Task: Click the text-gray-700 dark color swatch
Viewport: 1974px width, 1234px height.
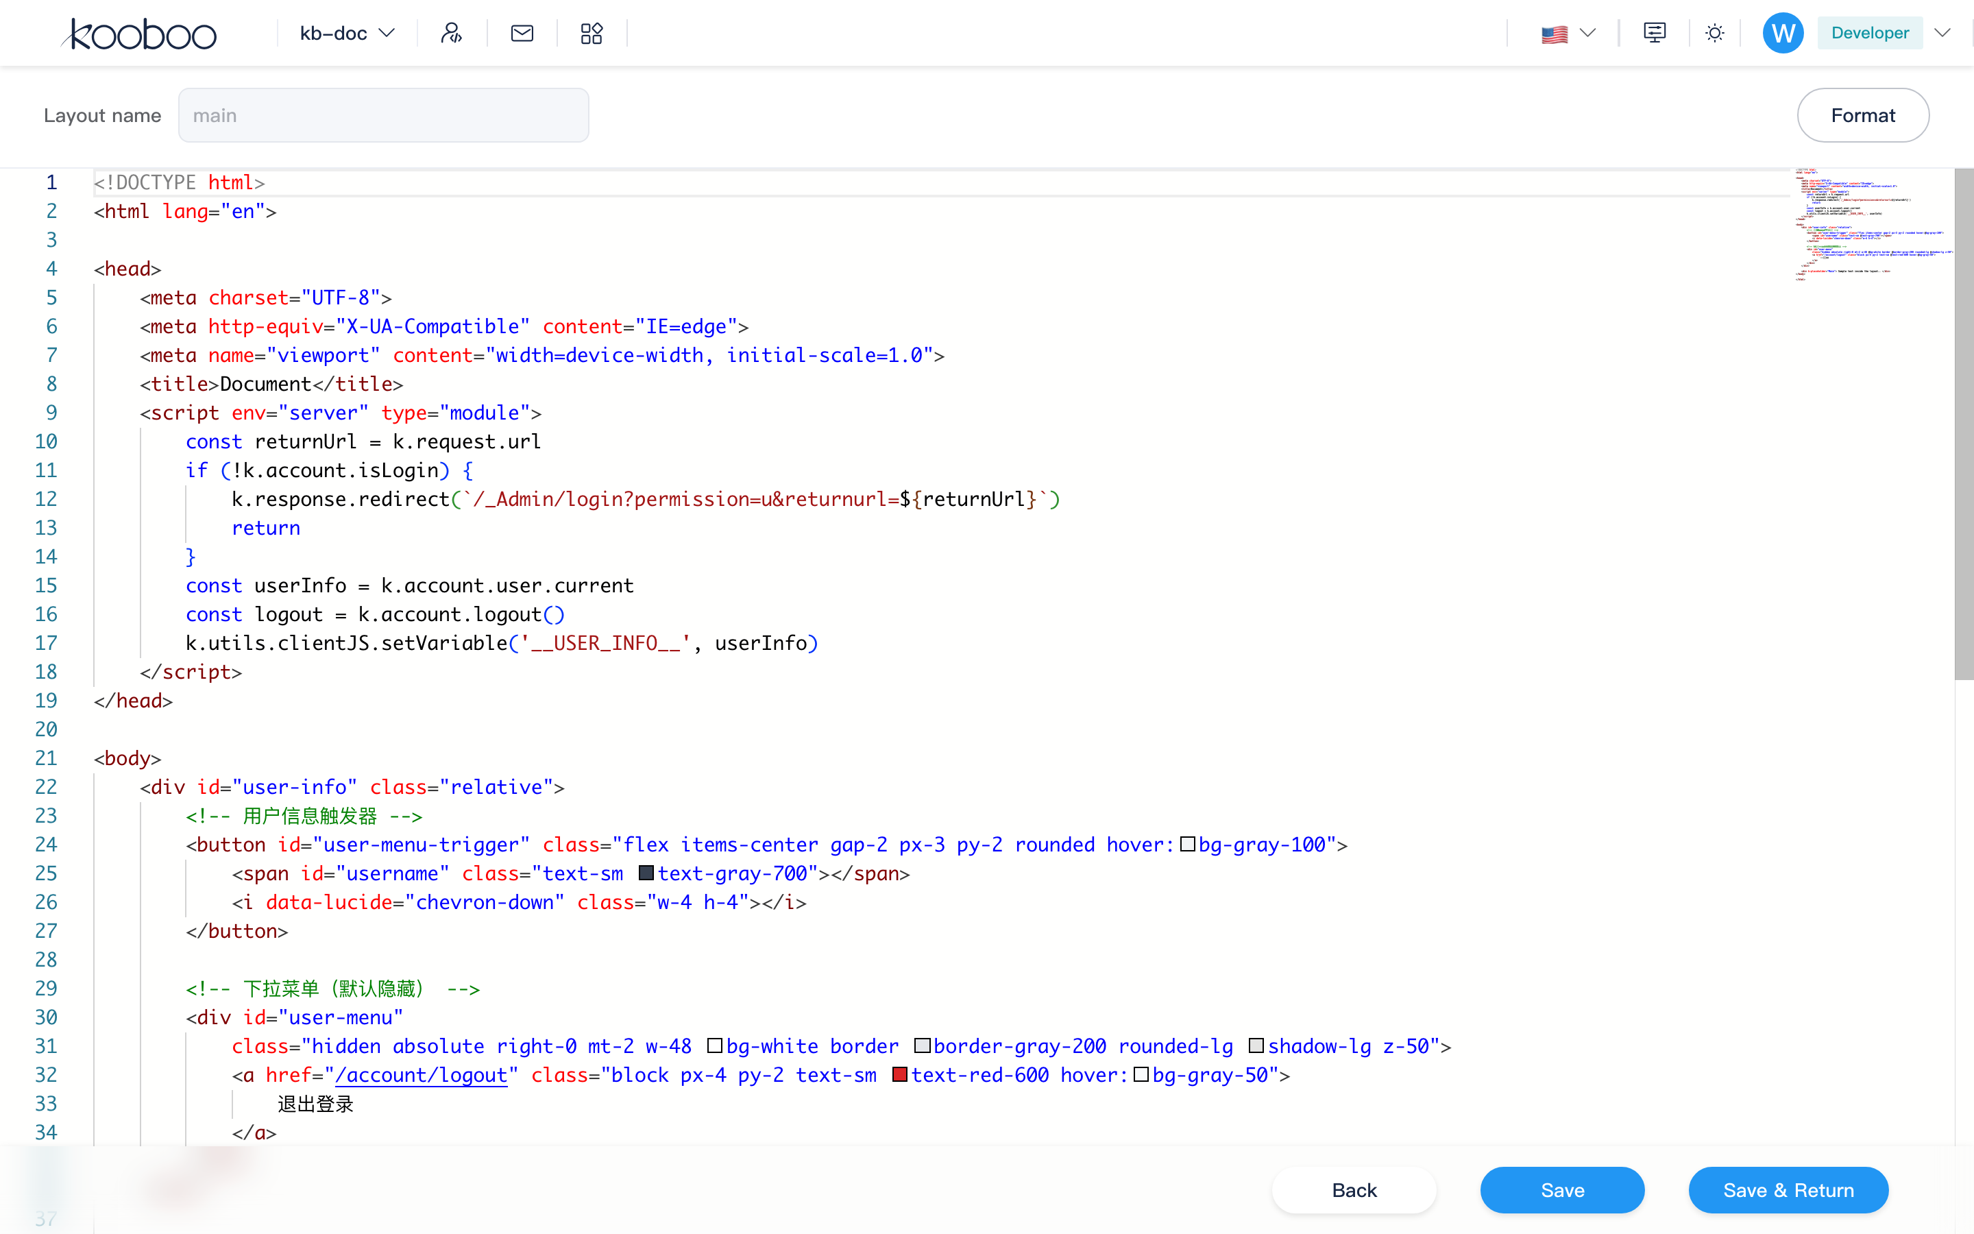Action: [646, 873]
